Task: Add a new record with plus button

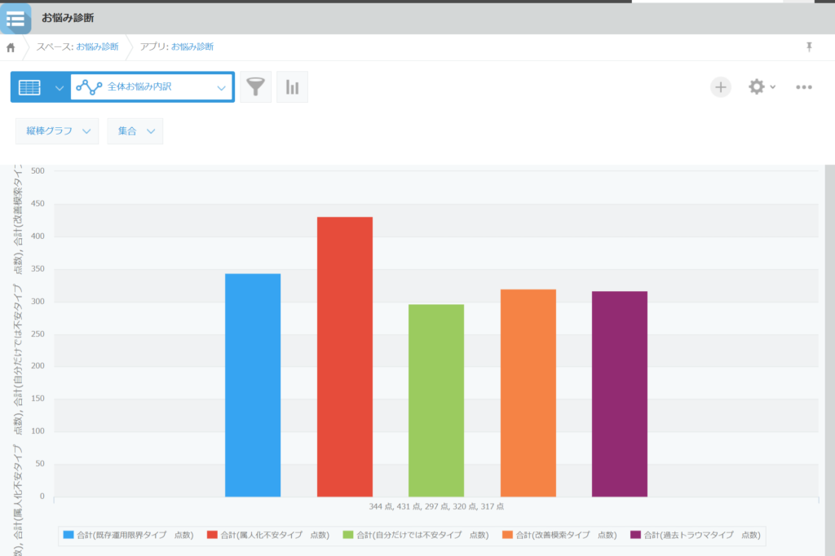Action: coord(721,87)
